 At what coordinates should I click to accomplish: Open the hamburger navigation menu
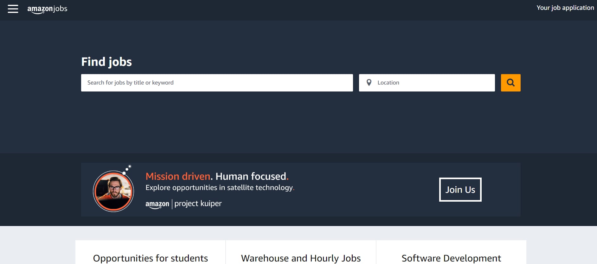point(13,9)
